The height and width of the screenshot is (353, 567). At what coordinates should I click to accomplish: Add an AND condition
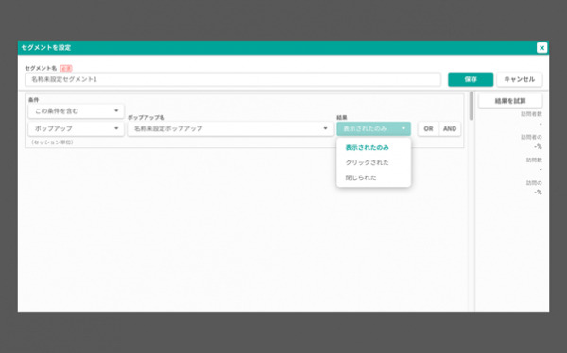pos(450,128)
